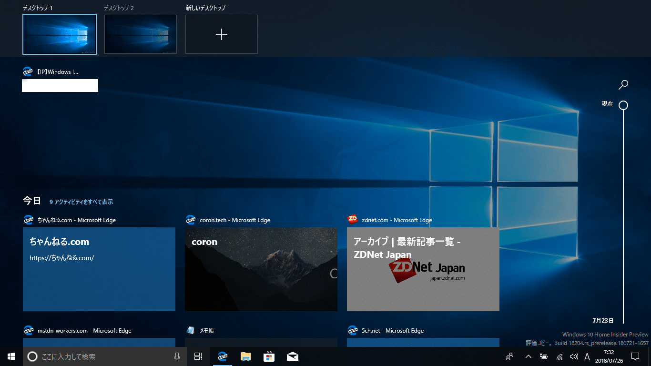Screen dimensions: 651x366
Task: Click the timeline search magnifier icon
Action: click(x=623, y=85)
